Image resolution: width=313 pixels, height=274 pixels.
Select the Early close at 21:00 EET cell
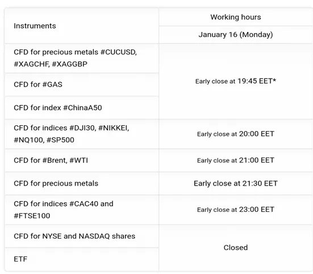coord(236,160)
